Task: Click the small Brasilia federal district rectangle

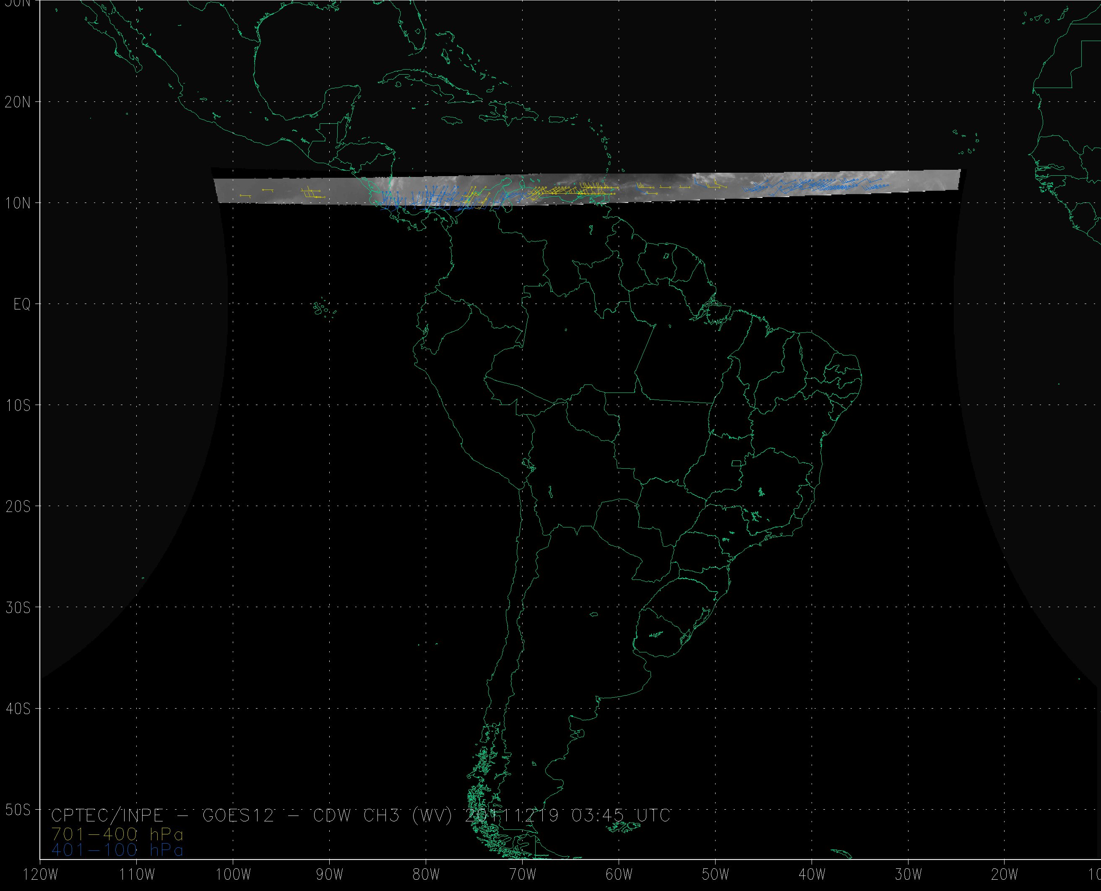Action: [736, 463]
